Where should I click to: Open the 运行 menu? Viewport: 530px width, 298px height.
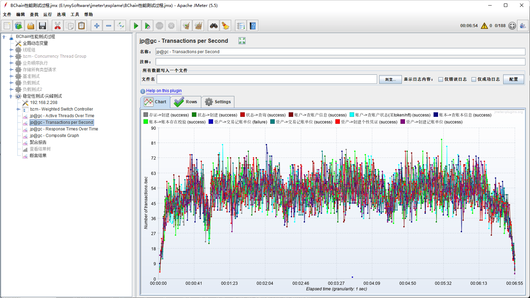47,15
